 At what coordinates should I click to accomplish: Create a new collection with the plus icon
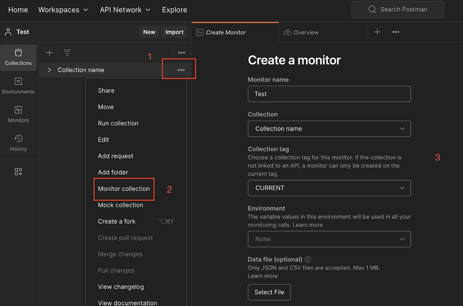pyautogui.click(x=49, y=53)
